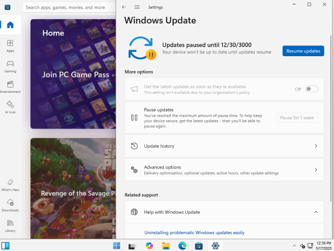The height and width of the screenshot is (251, 334).
Task: Open Advanced options chevron
Action: [x=316, y=170]
